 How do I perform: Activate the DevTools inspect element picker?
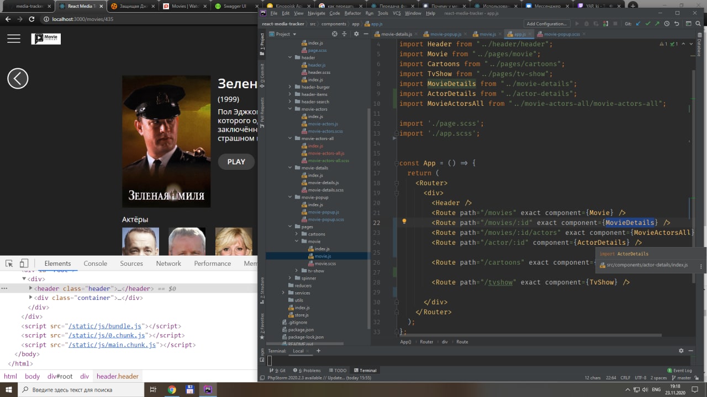click(x=10, y=264)
